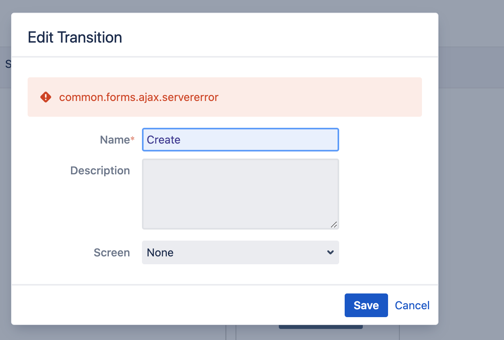The height and width of the screenshot is (340, 504).
Task: Click the Cancel link
Action: [412, 305]
